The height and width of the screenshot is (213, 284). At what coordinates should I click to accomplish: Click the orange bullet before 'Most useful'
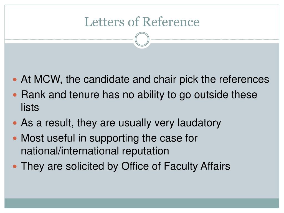coord(15,138)
